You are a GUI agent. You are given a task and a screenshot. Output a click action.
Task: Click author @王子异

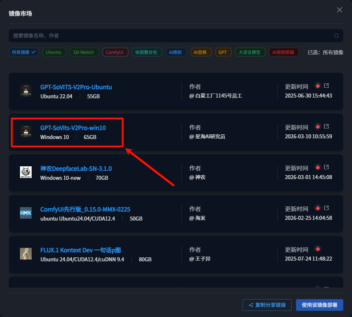pyautogui.click(x=200, y=259)
